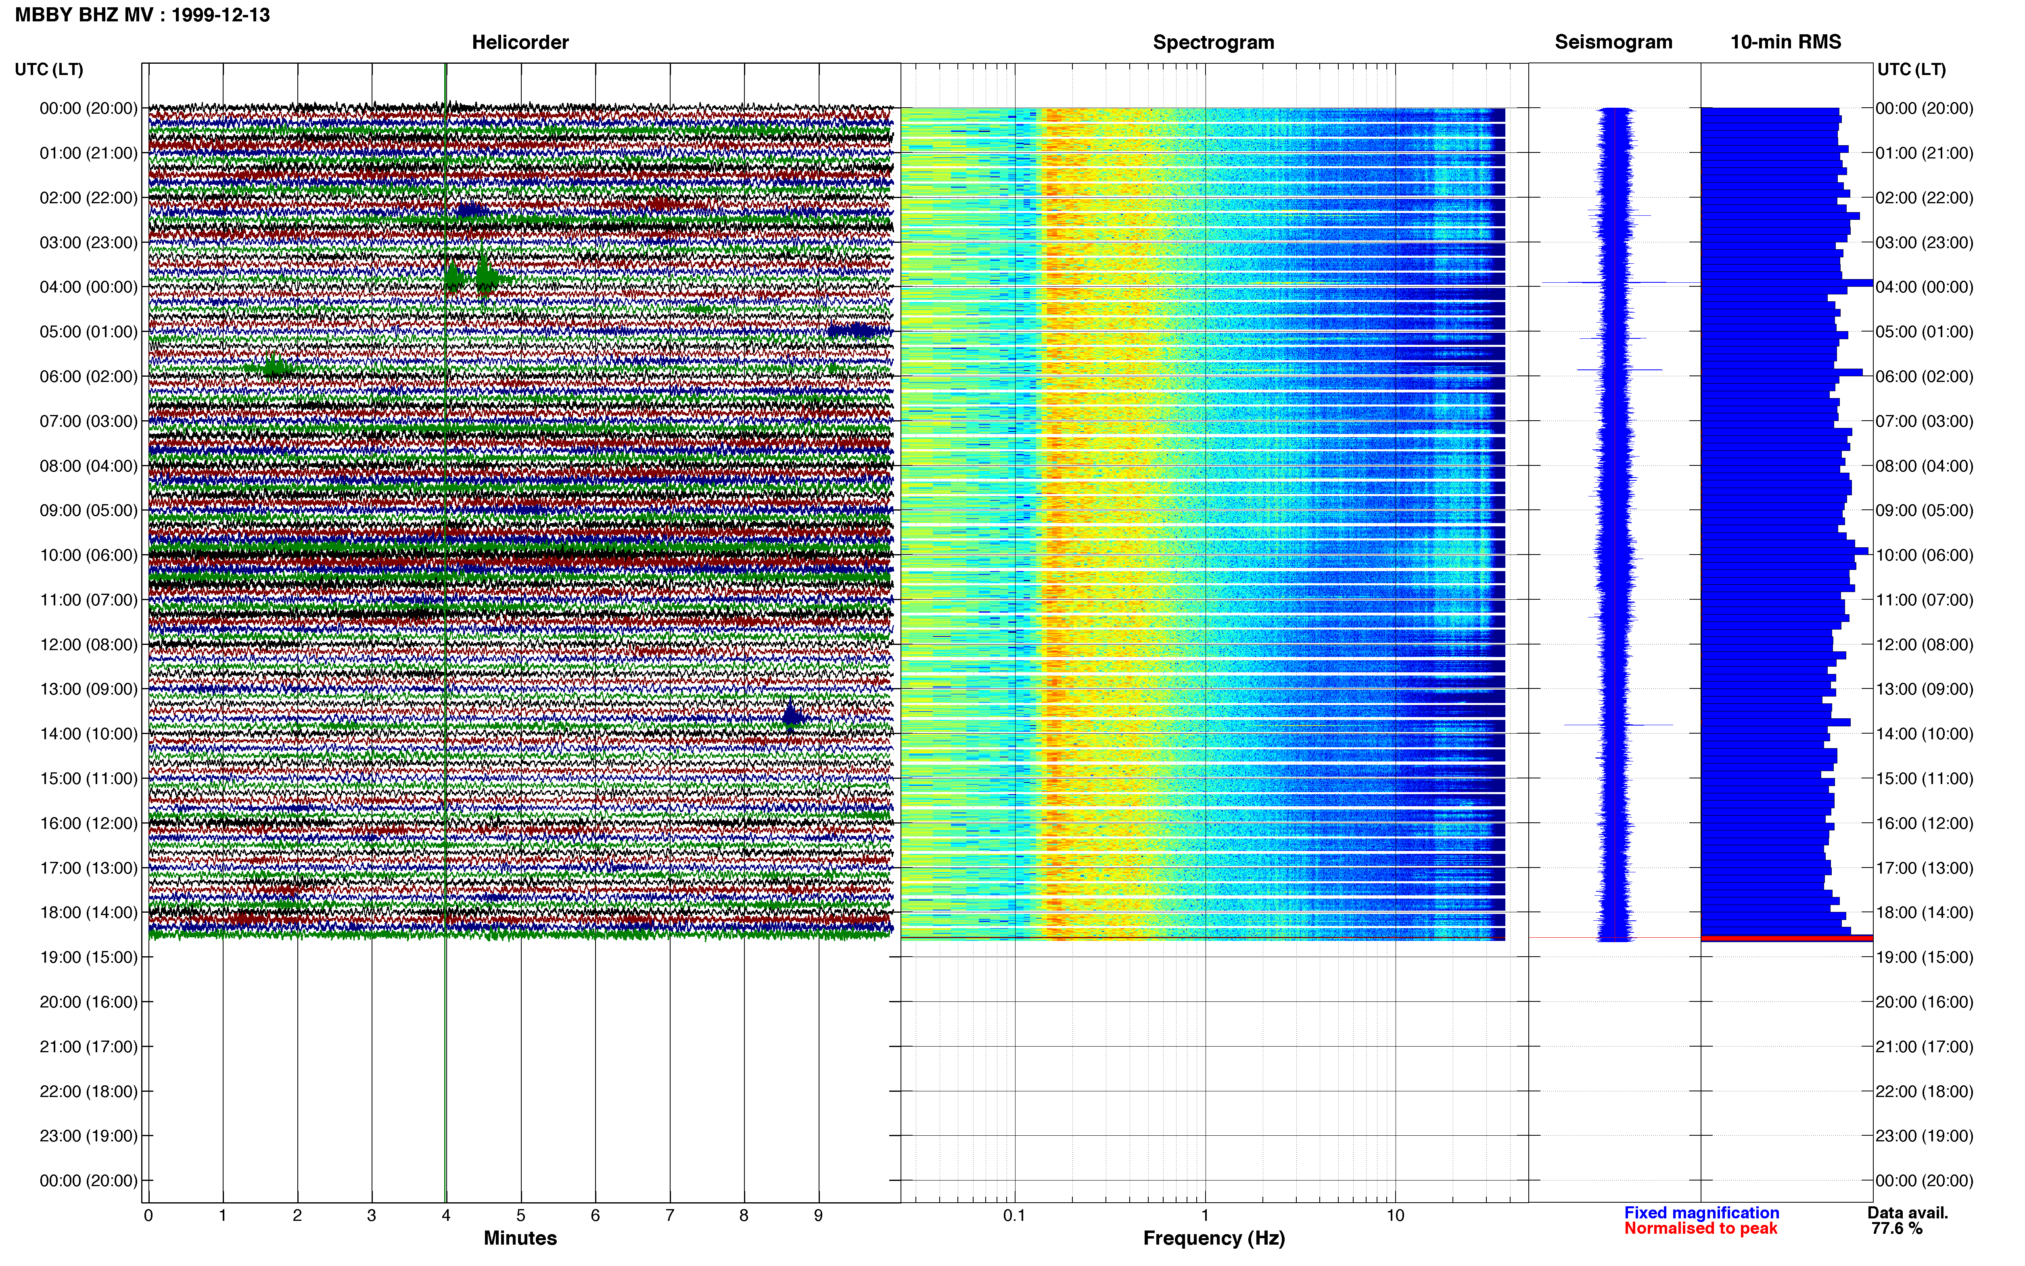Viewport: 2025px width, 1266px height.
Task: Click left time label '19:00 (15:00)'
Action: pos(89,957)
